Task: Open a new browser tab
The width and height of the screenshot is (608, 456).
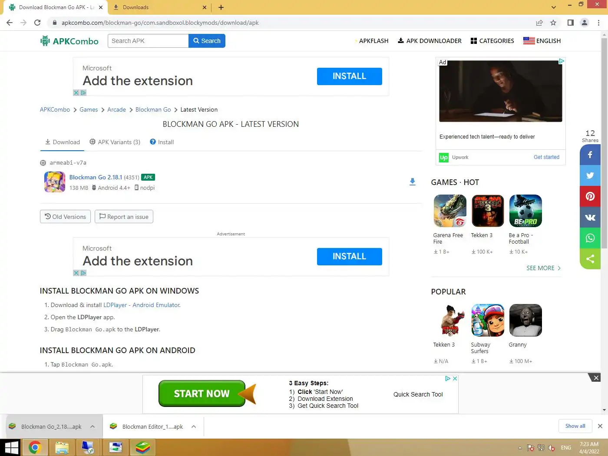Action: tap(221, 7)
